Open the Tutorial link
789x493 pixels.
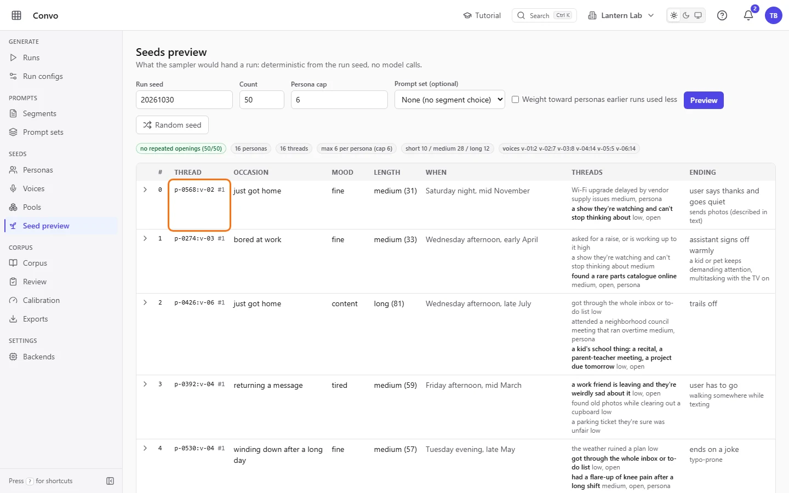point(482,15)
